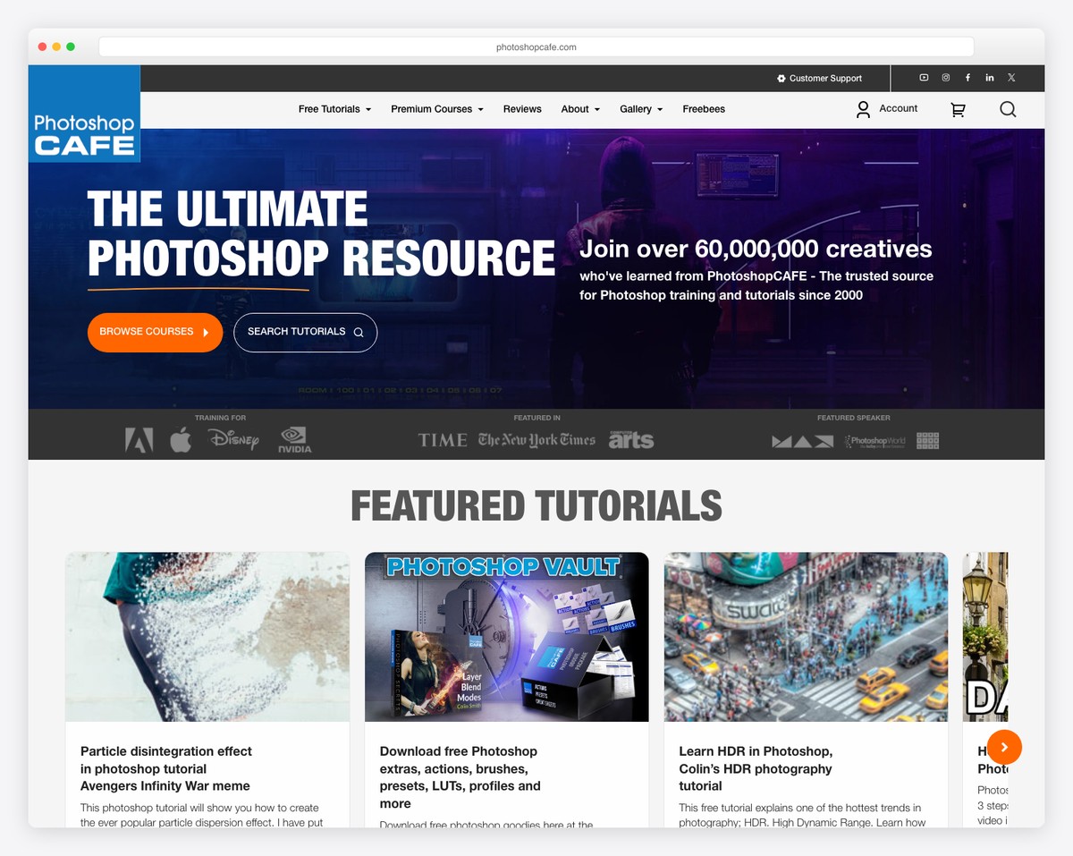Open site search magnifier icon
Viewport: 1073px width, 856px height.
pyautogui.click(x=1008, y=109)
